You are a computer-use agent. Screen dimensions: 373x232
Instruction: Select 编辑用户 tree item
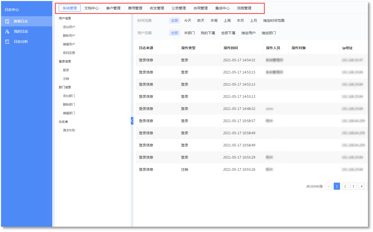[x=69, y=44]
